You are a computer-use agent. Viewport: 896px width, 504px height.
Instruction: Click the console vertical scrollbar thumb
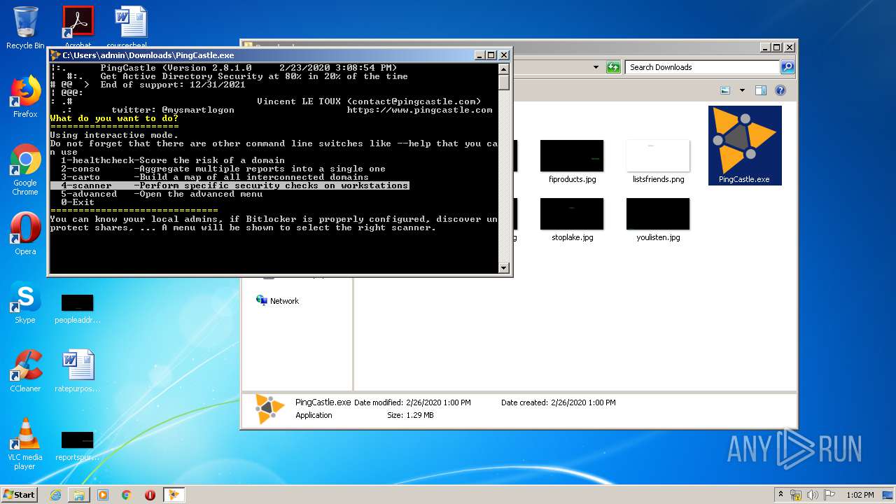504,82
